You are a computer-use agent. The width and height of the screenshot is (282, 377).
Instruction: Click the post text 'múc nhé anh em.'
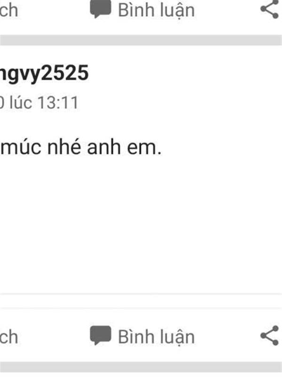click(x=80, y=147)
